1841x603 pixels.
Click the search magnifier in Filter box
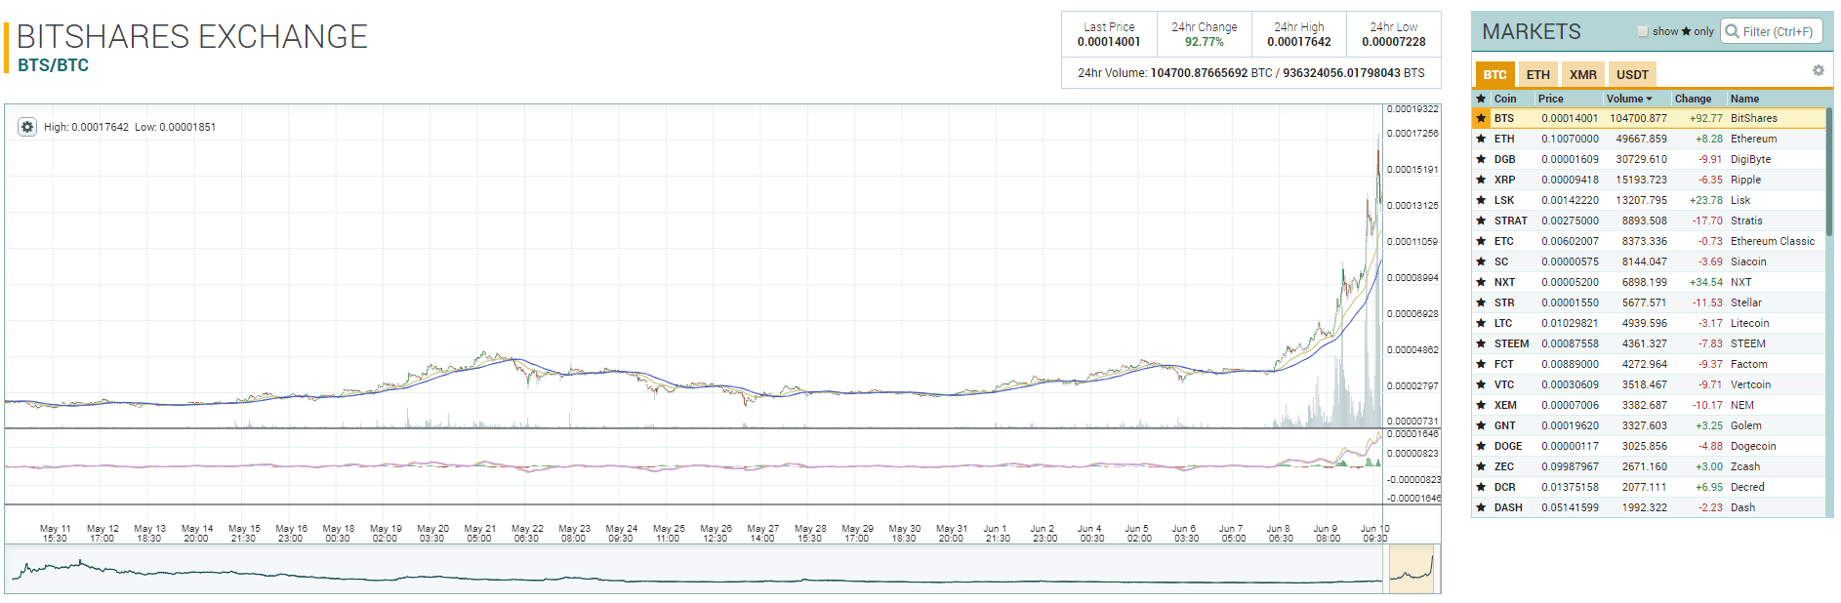pos(1733,31)
